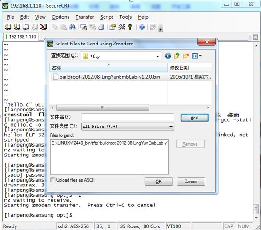Viewport: 261px width, 230px height.
Task: Click the terminal vertical scrollbar thumb
Action: point(256,210)
